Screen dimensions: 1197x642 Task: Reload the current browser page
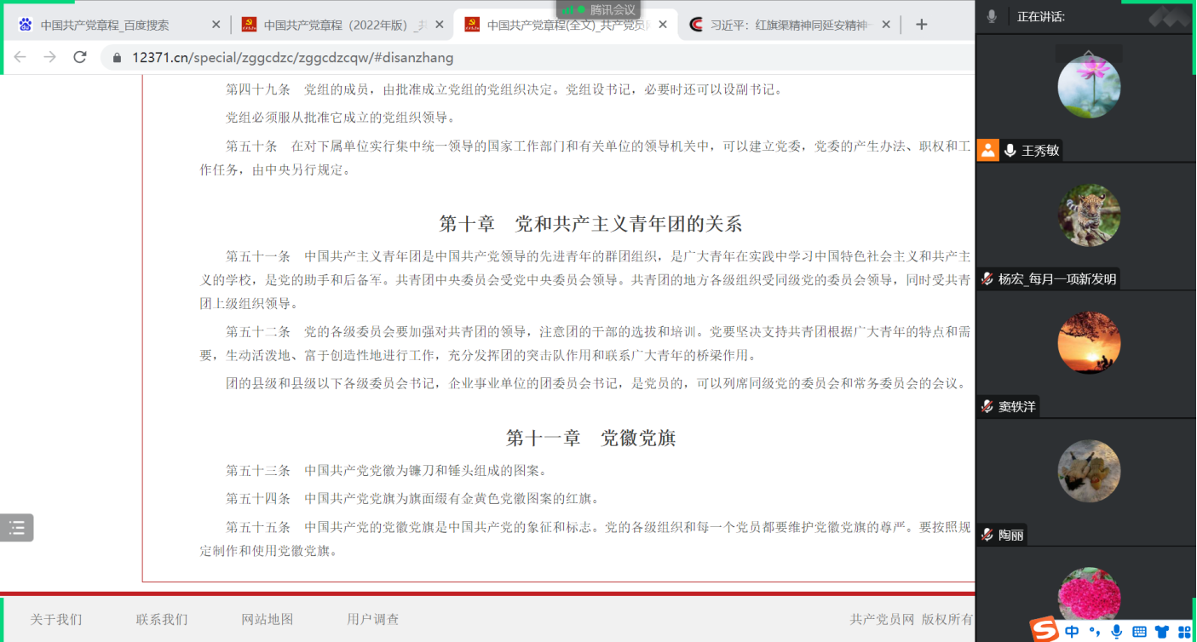pyautogui.click(x=80, y=57)
